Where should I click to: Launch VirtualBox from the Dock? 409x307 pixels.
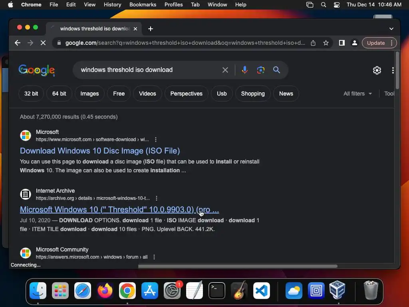337,290
